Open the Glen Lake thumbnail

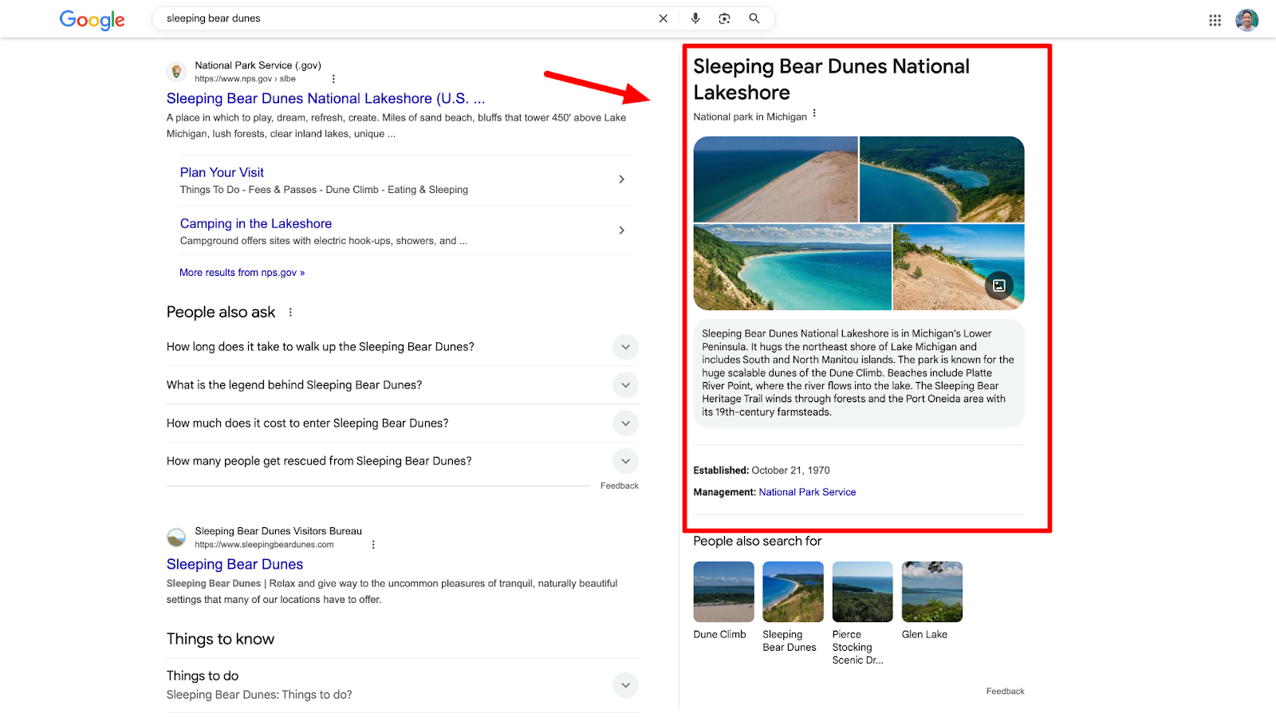click(931, 592)
